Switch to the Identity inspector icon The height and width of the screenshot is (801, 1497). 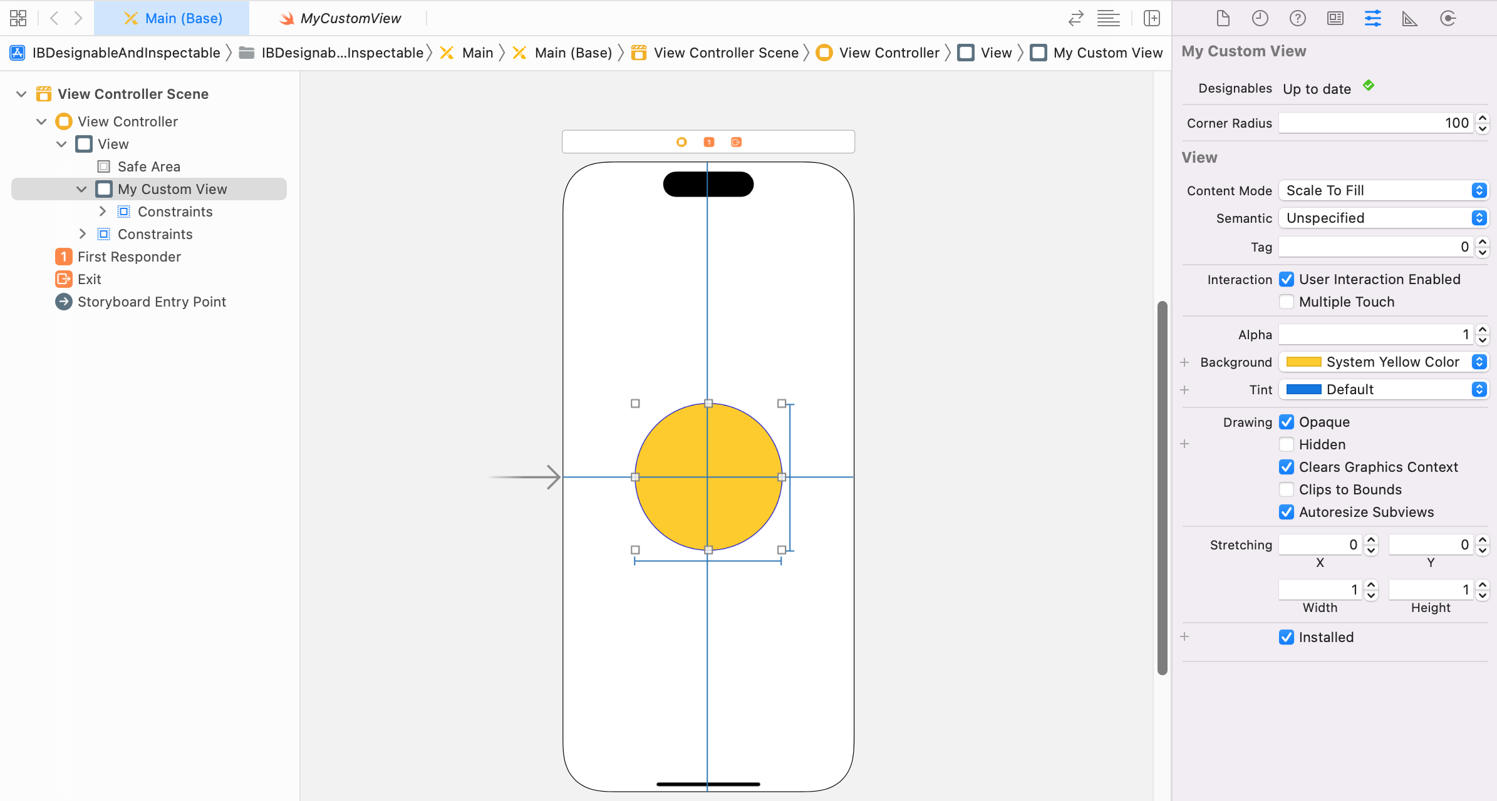coord(1335,18)
